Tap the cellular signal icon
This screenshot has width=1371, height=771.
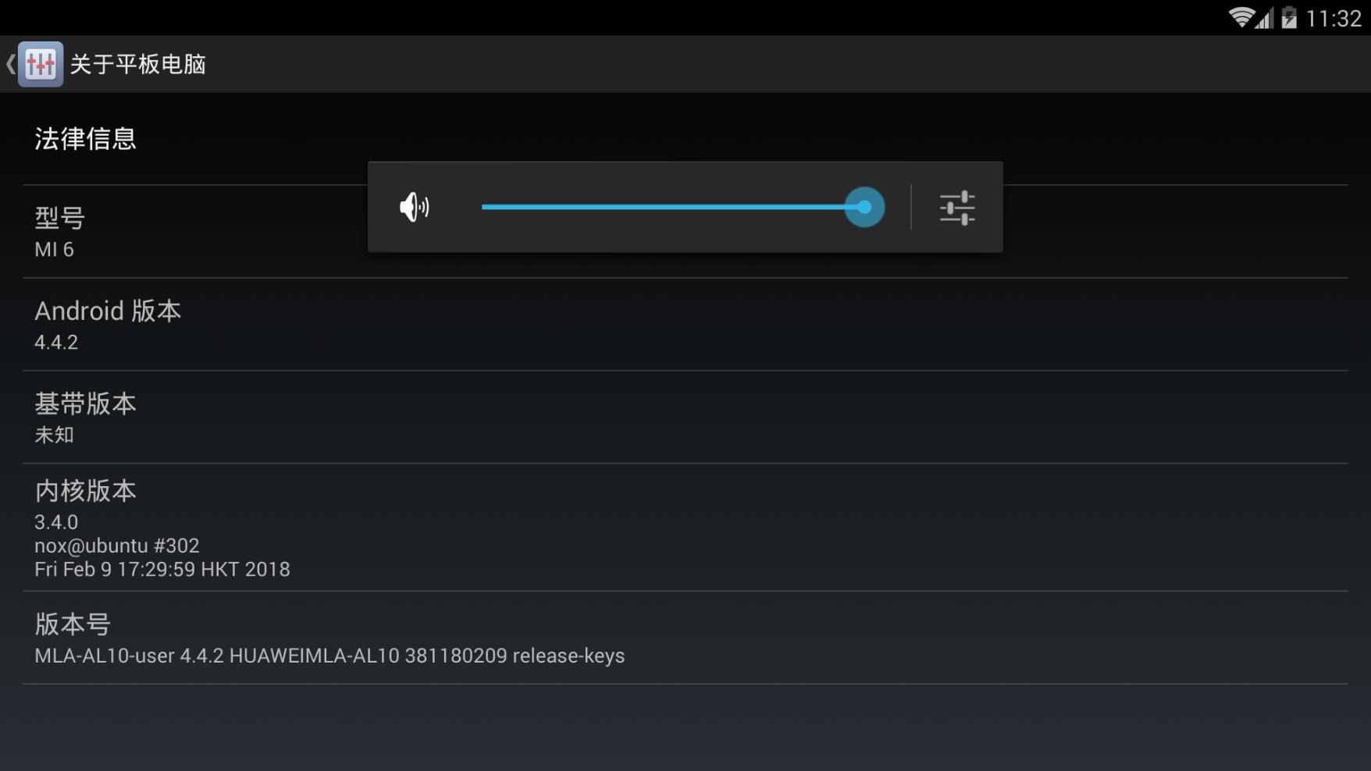pos(1265,17)
